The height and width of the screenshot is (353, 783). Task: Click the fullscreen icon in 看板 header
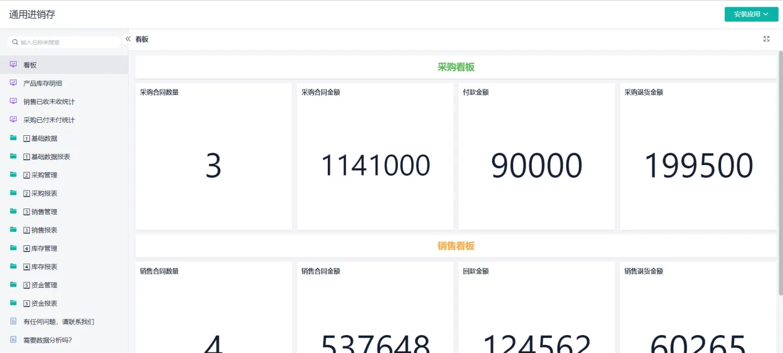click(x=766, y=39)
